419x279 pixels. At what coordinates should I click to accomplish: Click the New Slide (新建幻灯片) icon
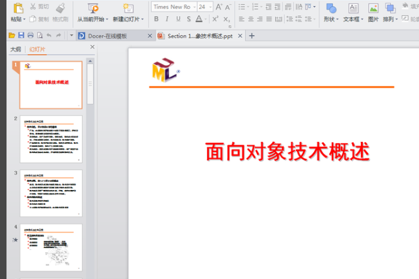(128, 8)
